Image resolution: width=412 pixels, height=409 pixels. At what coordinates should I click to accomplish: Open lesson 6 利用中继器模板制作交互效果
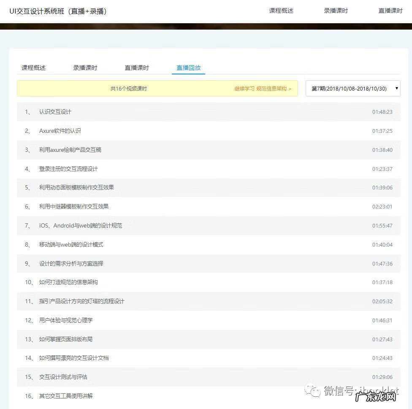click(209, 206)
